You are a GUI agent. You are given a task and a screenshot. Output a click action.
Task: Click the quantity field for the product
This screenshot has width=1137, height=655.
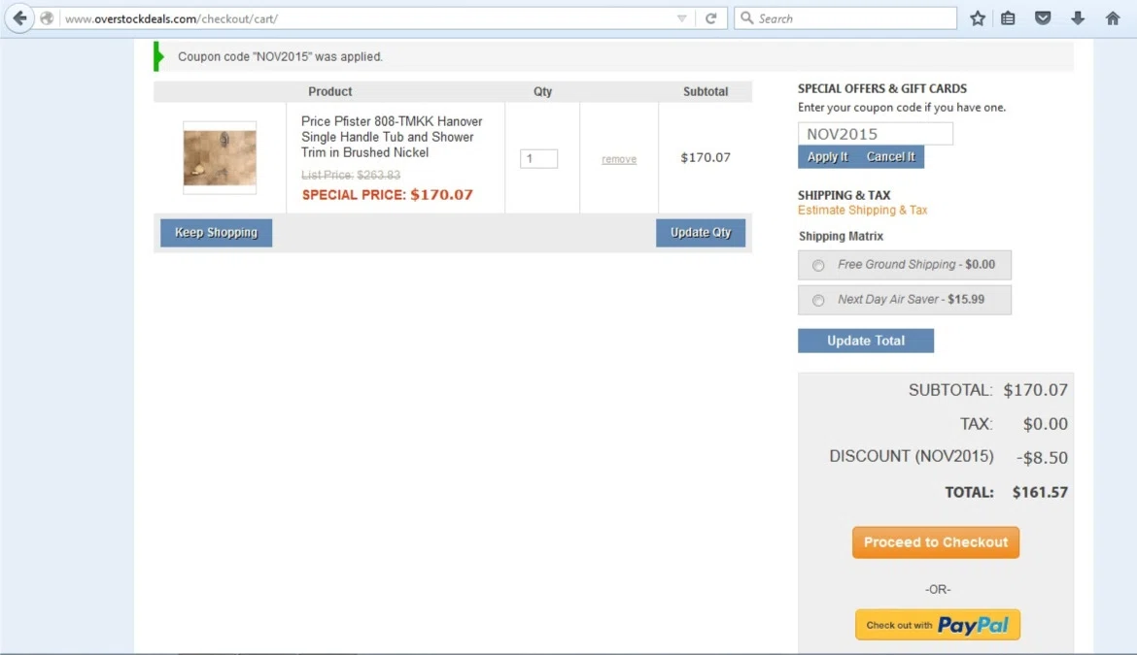pyautogui.click(x=538, y=158)
